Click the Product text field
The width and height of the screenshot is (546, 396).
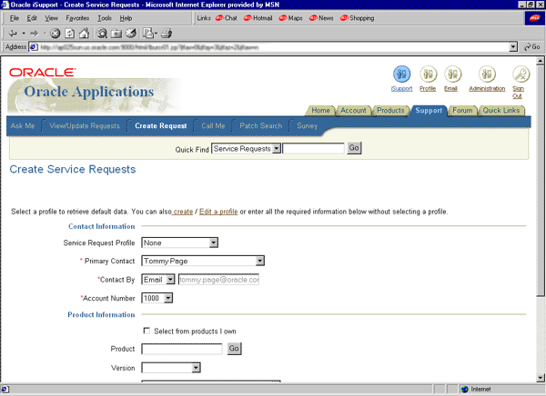tap(182, 349)
